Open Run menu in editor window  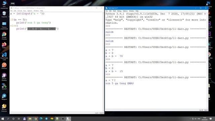(25, 11)
